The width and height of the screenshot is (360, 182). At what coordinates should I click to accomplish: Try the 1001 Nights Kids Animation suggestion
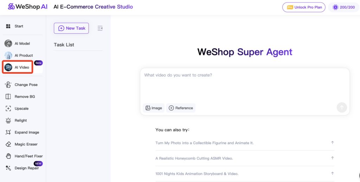coord(197,174)
